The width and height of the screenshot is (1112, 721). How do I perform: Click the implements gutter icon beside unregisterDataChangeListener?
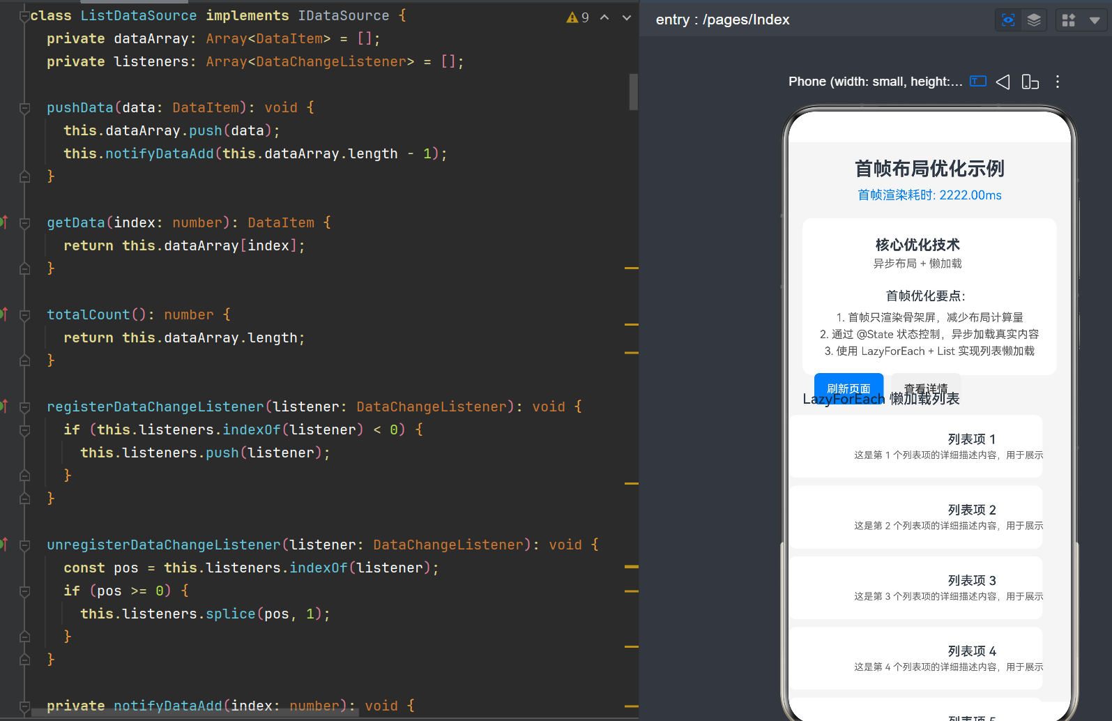tap(3, 544)
